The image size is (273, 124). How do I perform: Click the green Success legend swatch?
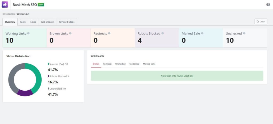coord(49,64)
